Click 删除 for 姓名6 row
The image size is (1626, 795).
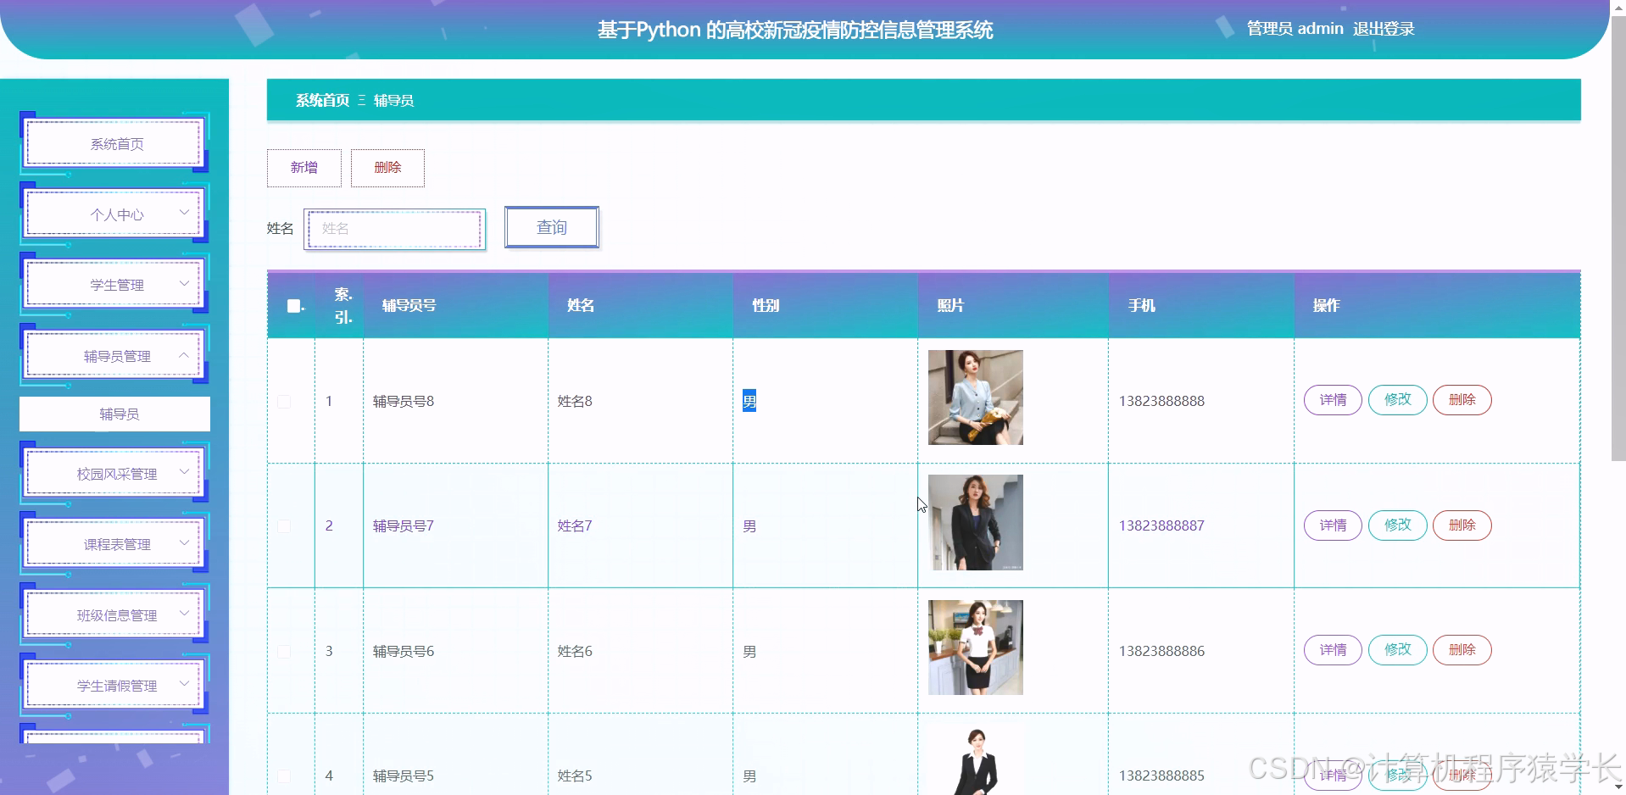click(x=1462, y=650)
